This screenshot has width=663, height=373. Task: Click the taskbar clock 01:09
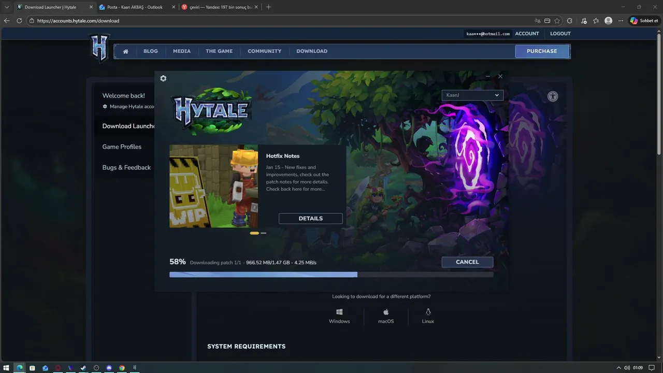coord(638,368)
